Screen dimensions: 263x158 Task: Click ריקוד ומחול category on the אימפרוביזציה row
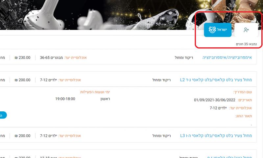tap(184, 57)
